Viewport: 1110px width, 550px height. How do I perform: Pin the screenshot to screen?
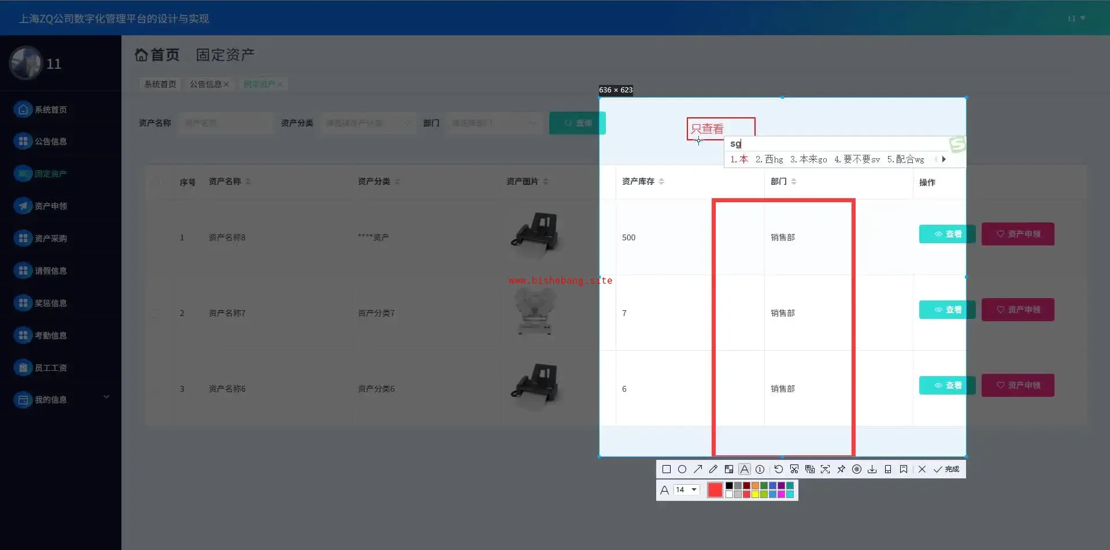[x=841, y=469]
